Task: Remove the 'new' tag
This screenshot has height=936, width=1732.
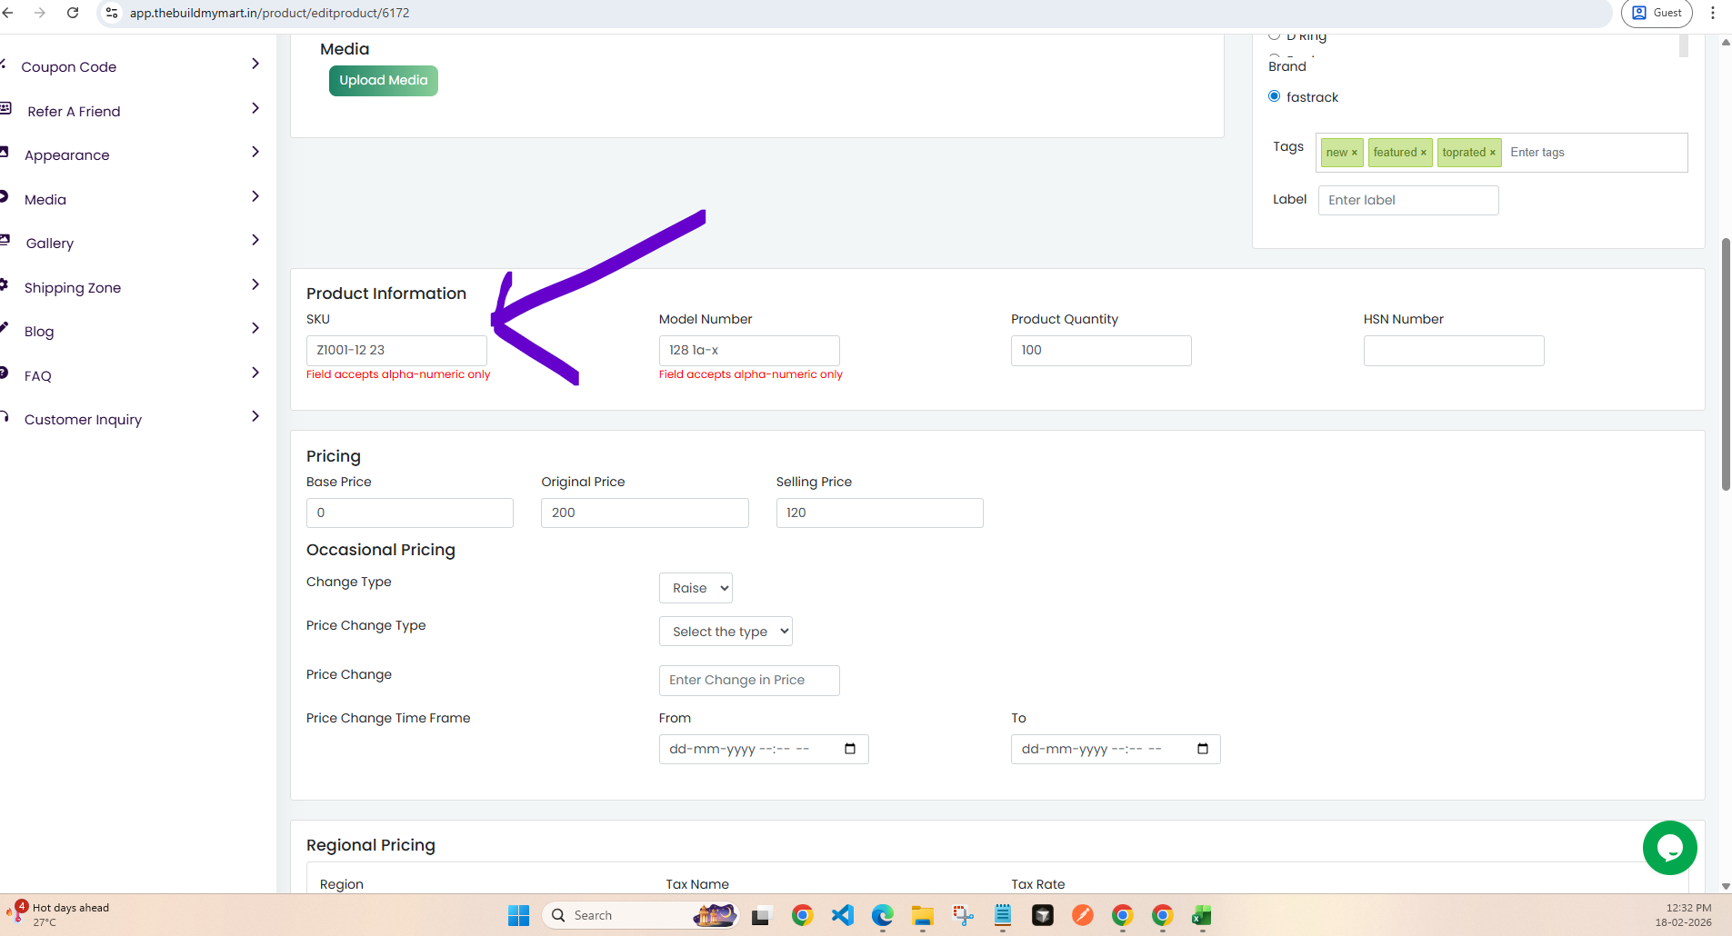Action: [x=1354, y=153]
